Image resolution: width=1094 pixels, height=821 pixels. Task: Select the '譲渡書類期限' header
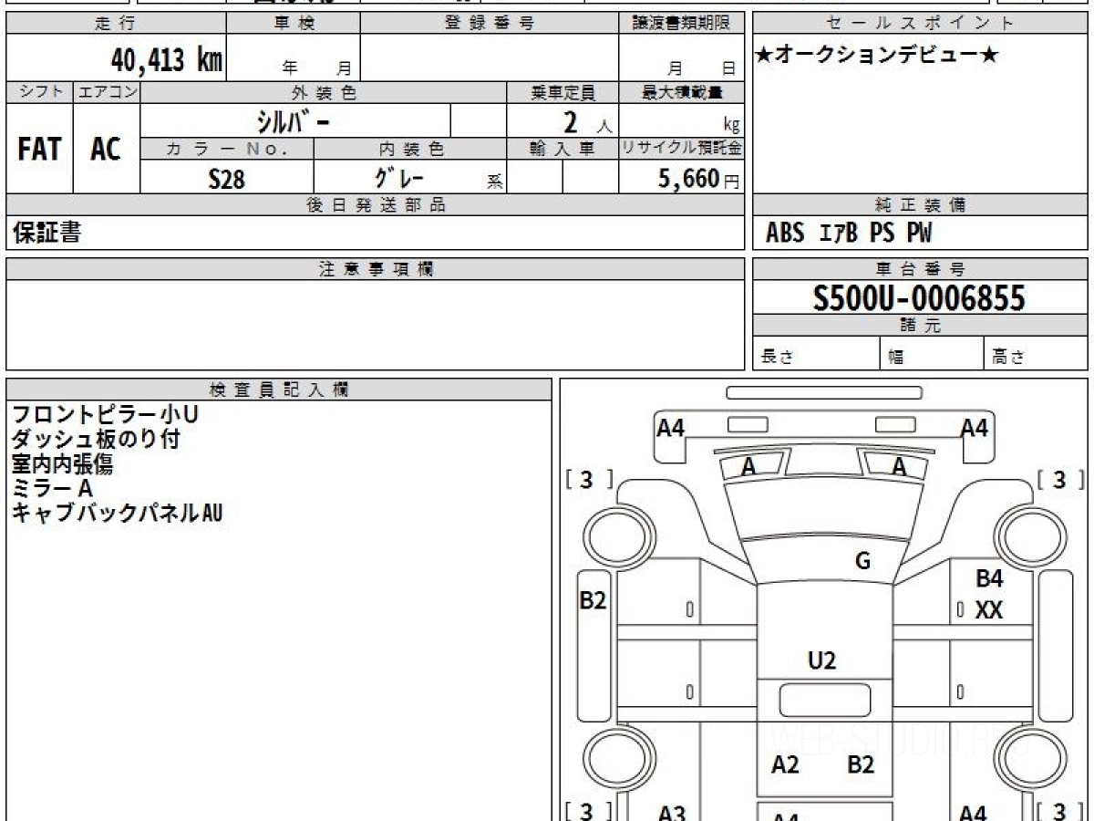(x=682, y=24)
